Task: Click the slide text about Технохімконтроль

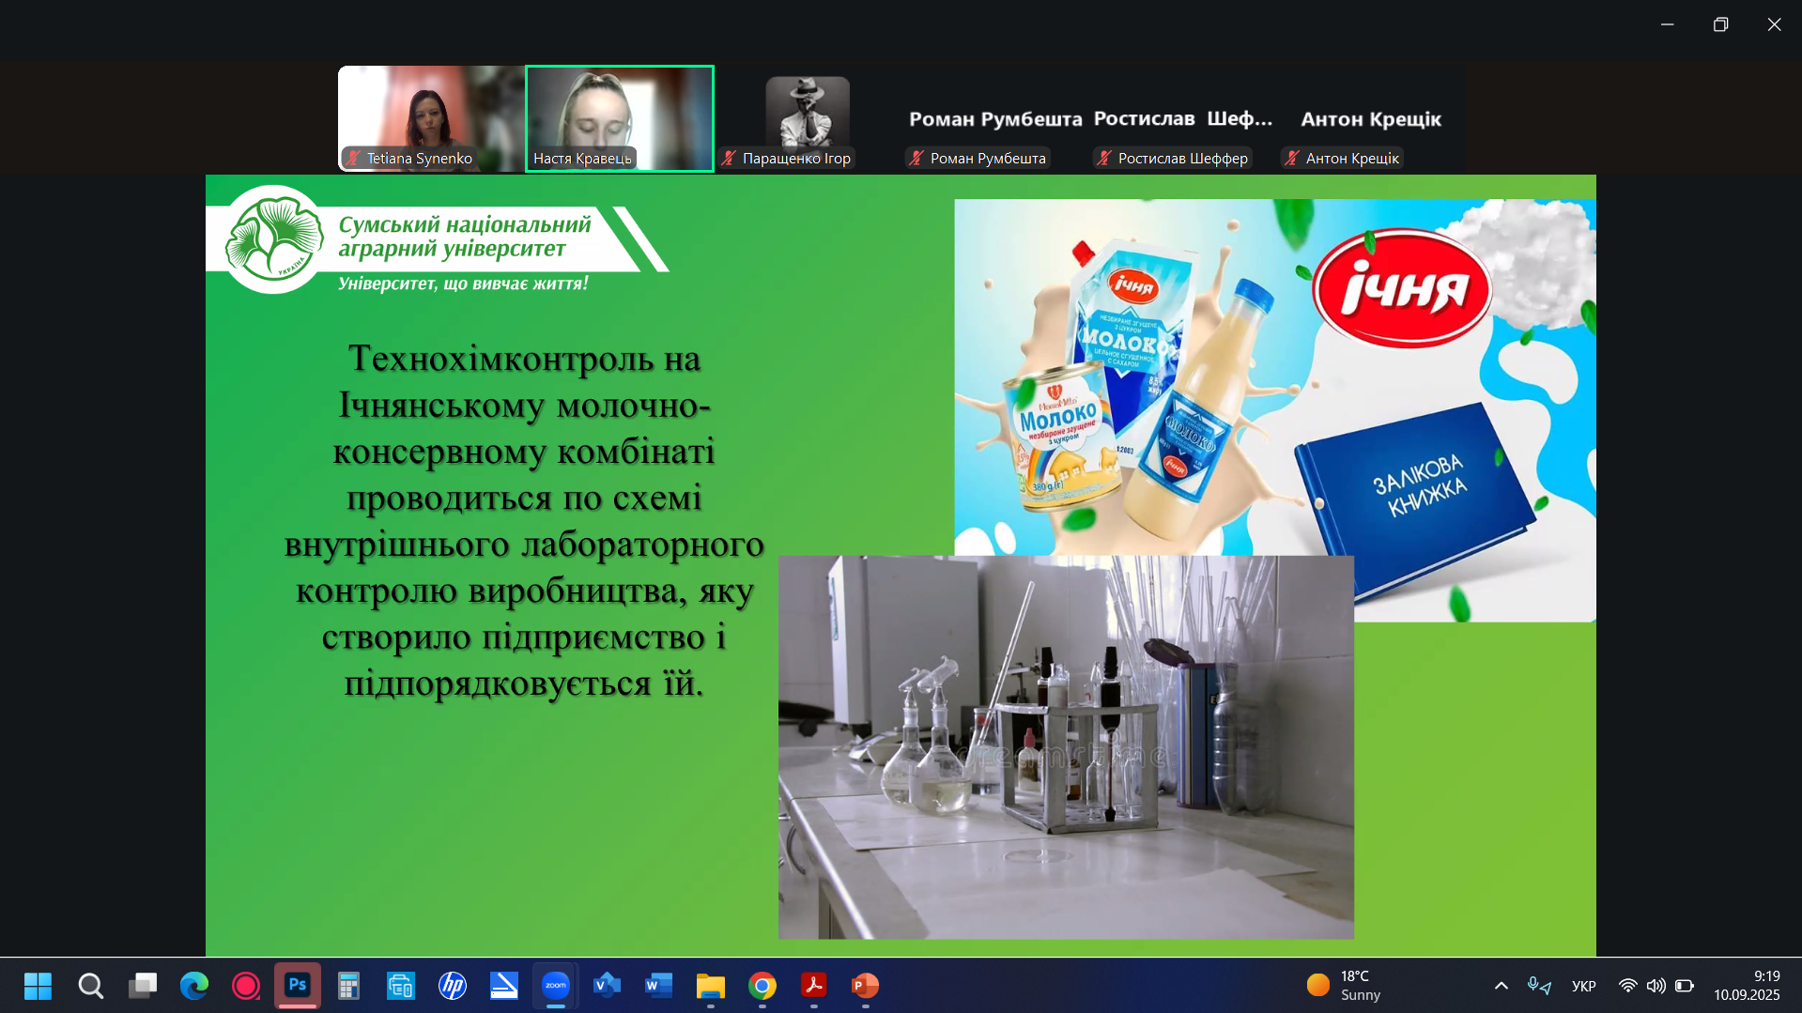Action: tap(524, 521)
